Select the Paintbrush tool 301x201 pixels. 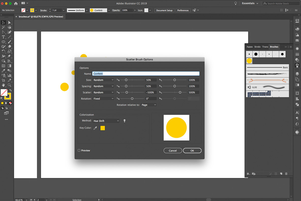click(x=10, y=42)
